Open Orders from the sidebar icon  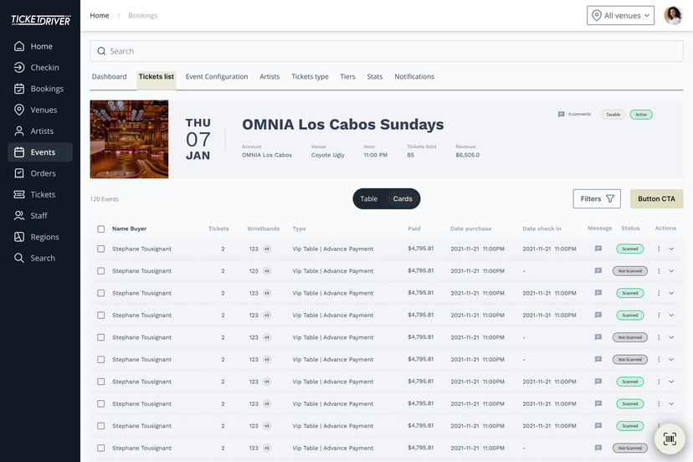click(x=19, y=173)
